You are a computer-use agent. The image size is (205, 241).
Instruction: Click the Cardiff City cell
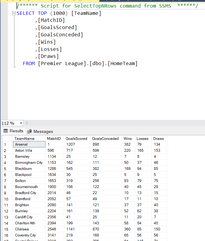pos(29,217)
